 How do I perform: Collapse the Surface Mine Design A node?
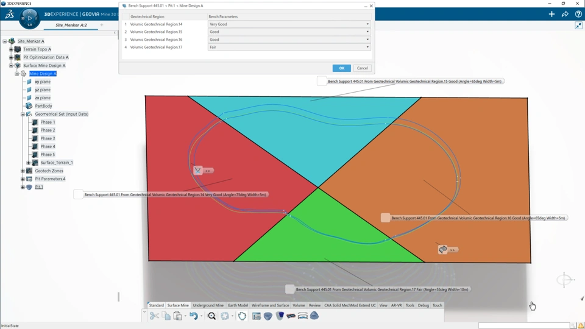tap(11, 66)
